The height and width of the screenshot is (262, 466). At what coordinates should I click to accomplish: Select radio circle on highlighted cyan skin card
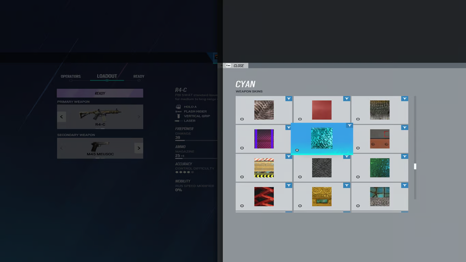[297, 150]
